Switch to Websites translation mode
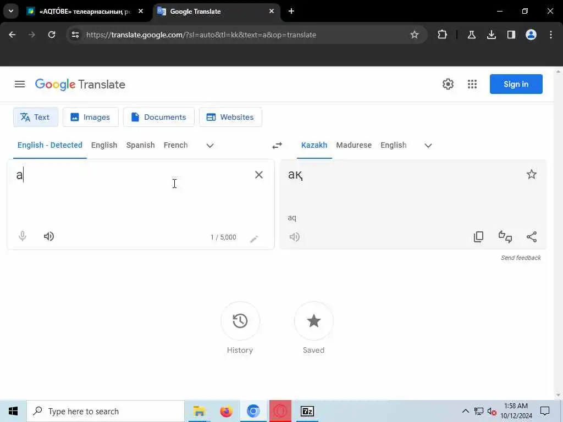This screenshot has height=422, width=563. tap(230, 117)
